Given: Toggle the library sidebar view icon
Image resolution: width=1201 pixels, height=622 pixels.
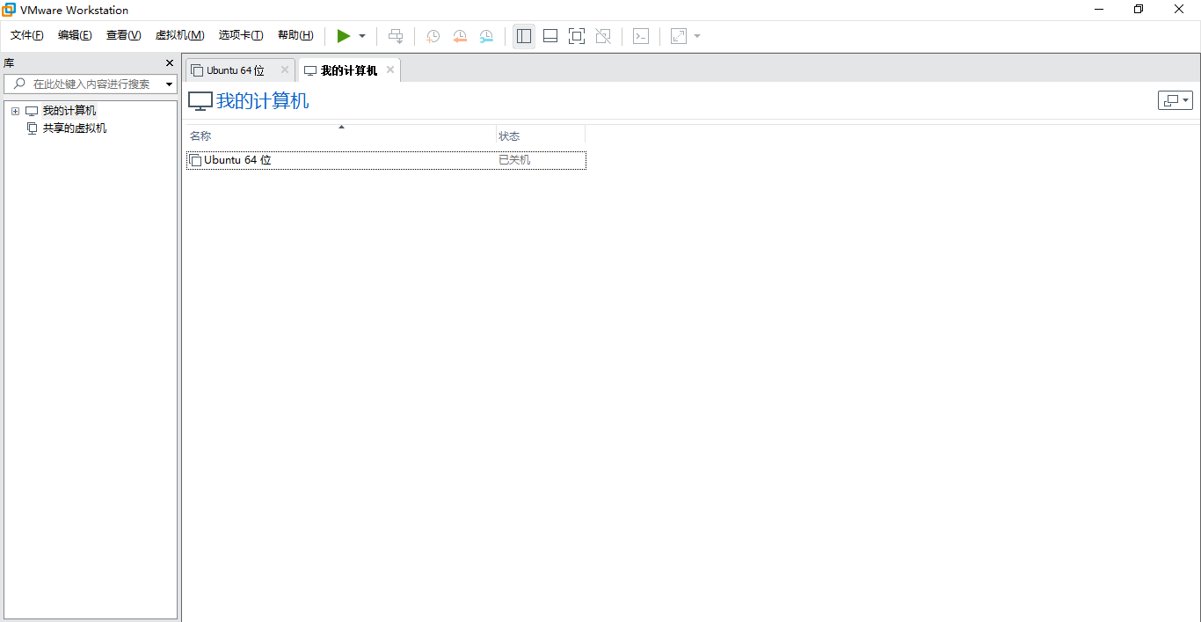Looking at the screenshot, I should [x=524, y=36].
